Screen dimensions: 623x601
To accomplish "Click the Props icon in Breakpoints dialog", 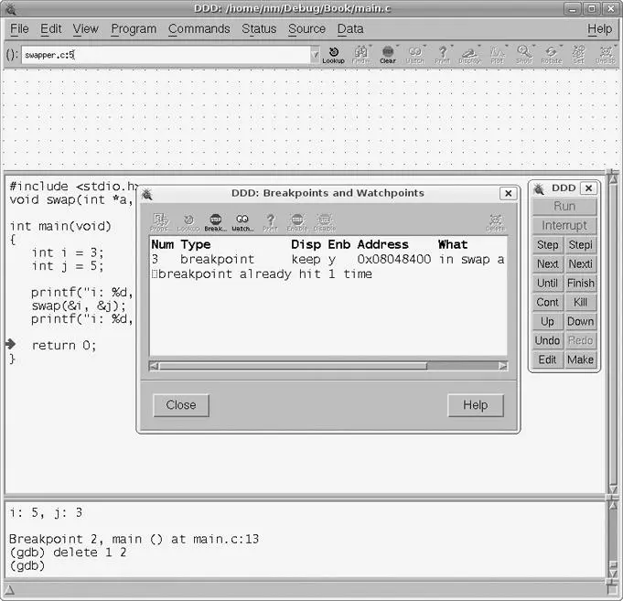I will tap(160, 222).
